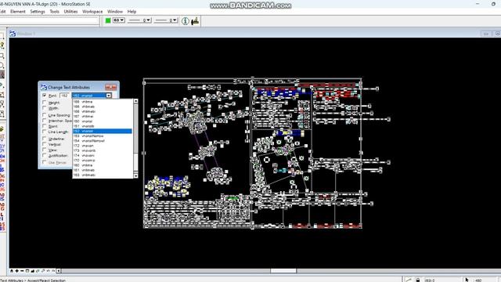The height and width of the screenshot is (282, 501).
Task: Open the font name dropdown arrow
Action: 109,96
